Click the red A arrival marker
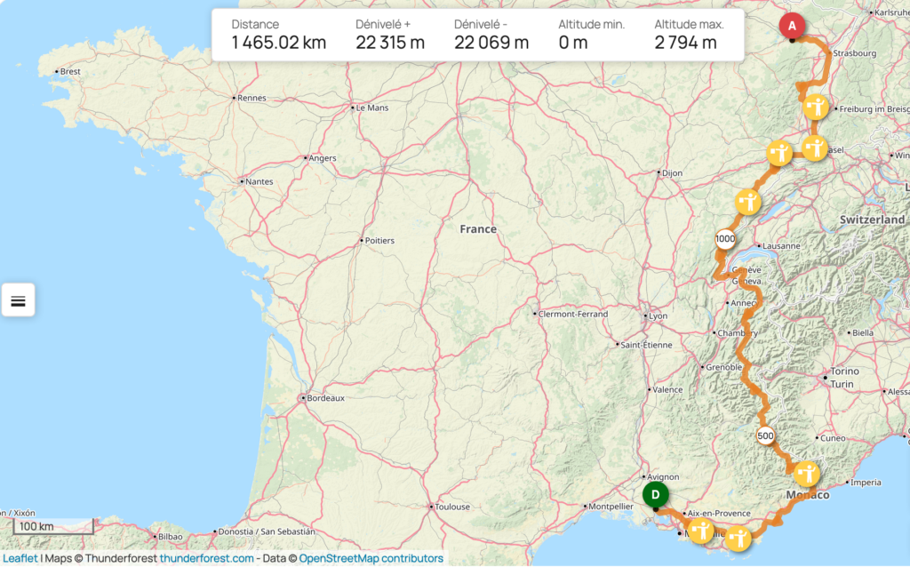Viewport: 910px width, 567px height. click(791, 27)
